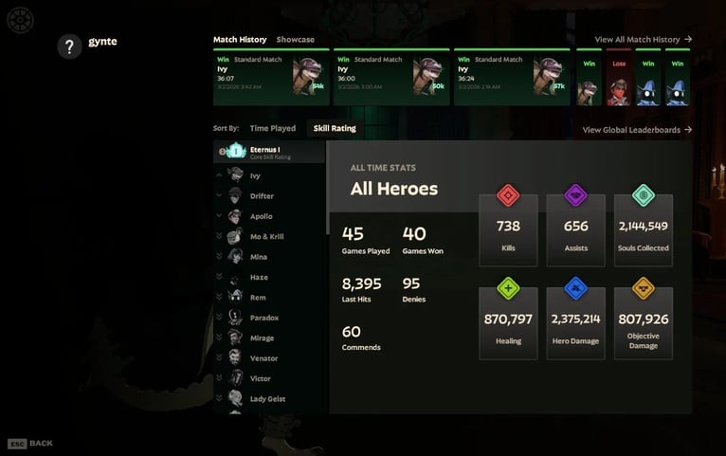Click the blue Hero Damage icon

tap(575, 288)
